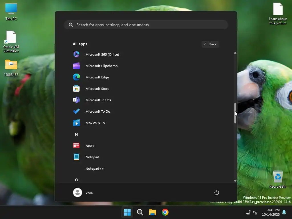Select the 15063.137 folder on desktop
292x219 pixels.
coord(11,68)
